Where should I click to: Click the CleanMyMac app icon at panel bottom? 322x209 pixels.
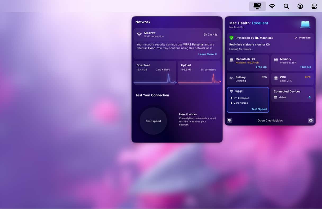point(230,120)
